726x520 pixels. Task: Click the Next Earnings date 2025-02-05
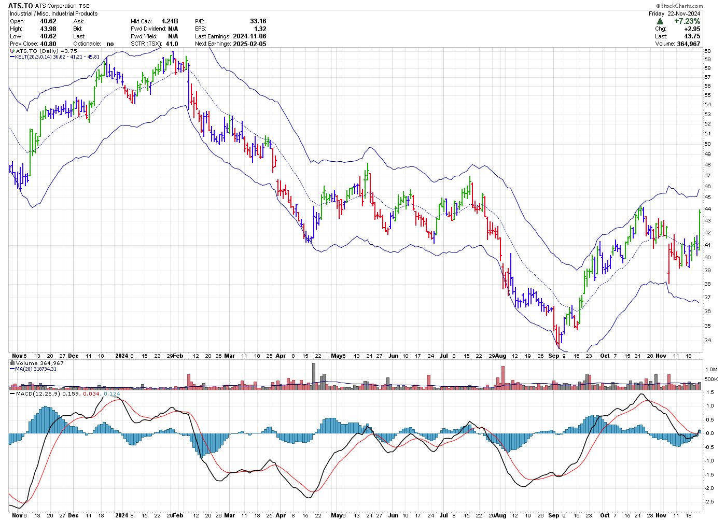(249, 44)
